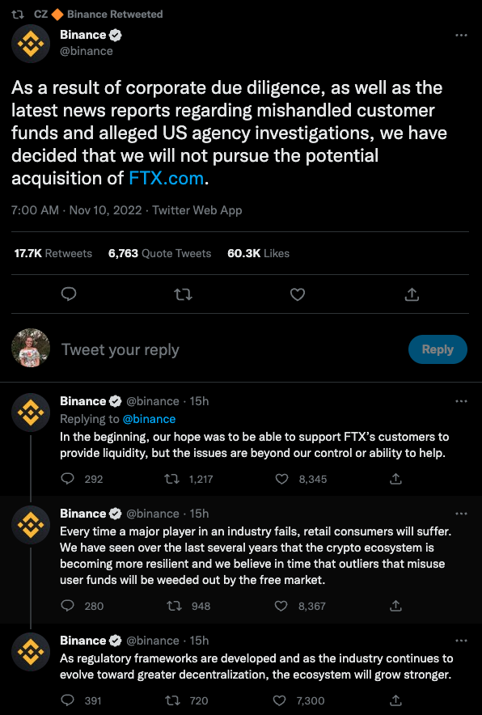View the 17.7K Retweets list
Screen dimensions: 482x715
(53, 253)
